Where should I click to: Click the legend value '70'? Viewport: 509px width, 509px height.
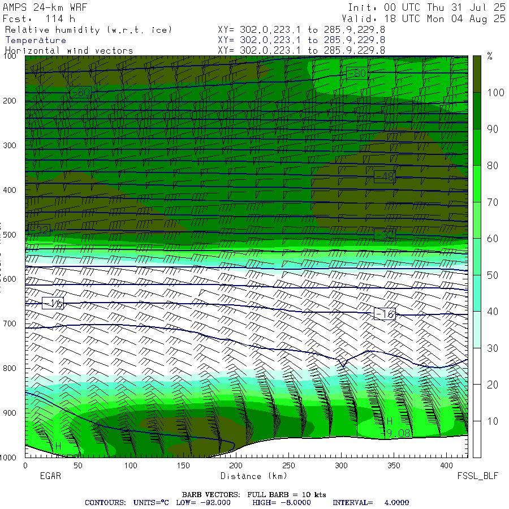pyautogui.click(x=493, y=202)
